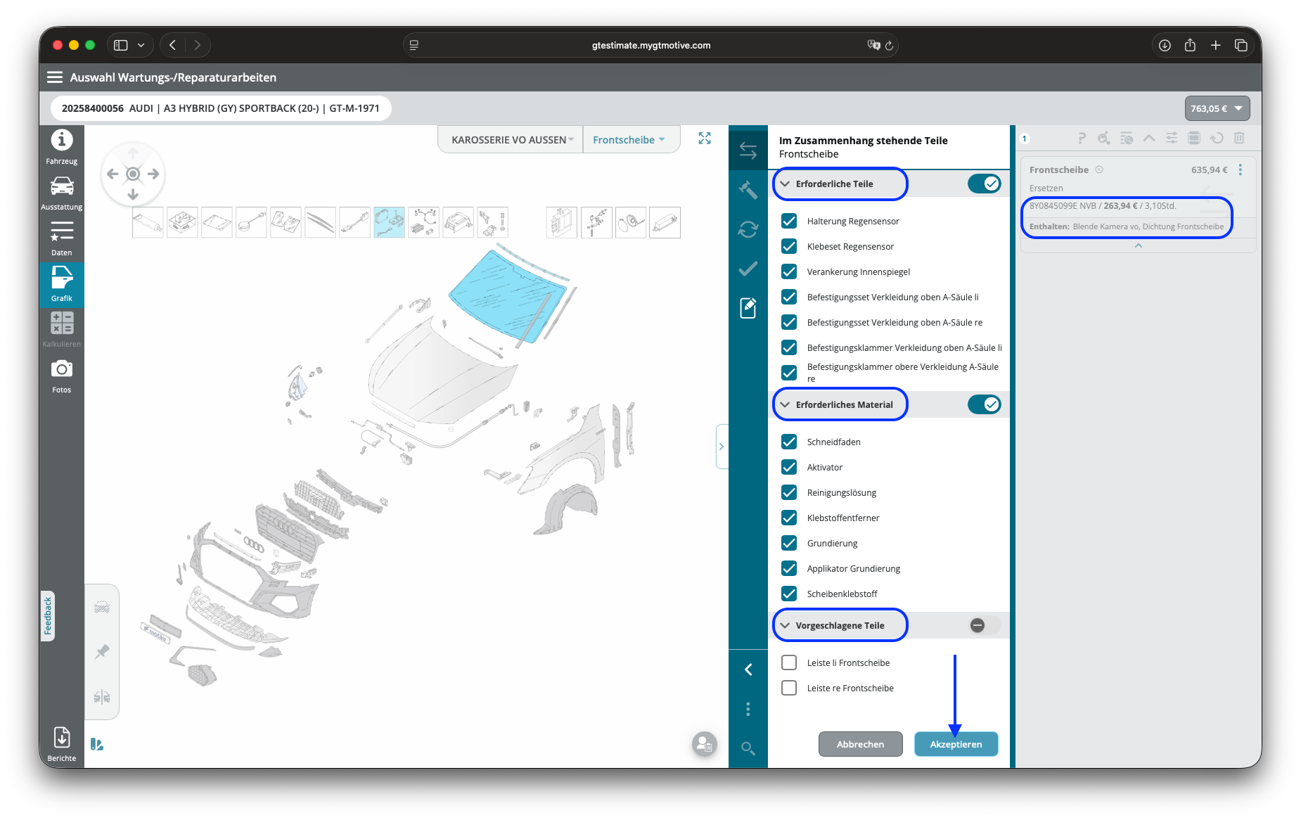Click the magnifier search icon in teal toolbar
Screen dimensions: 1301x820
click(748, 748)
